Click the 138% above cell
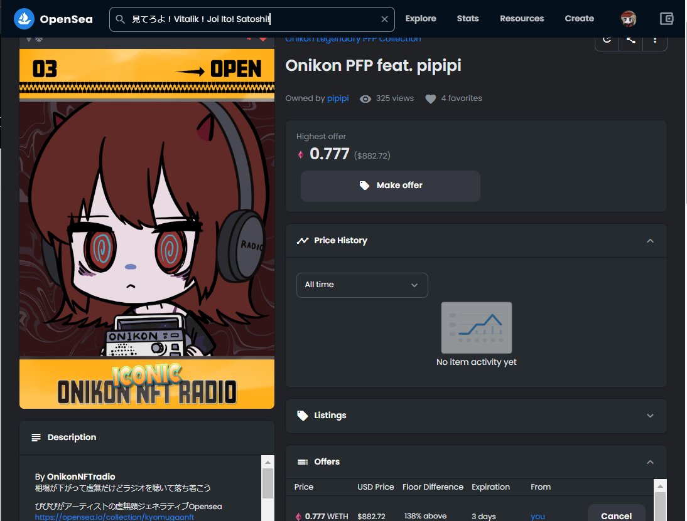687x521 pixels. click(425, 516)
